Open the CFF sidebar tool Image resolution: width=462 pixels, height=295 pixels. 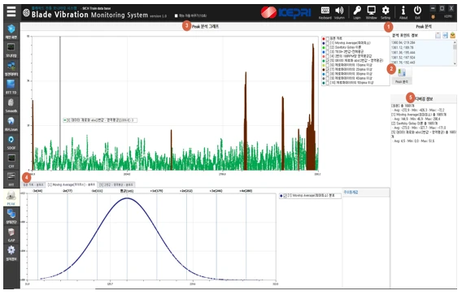tap(11, 161)
